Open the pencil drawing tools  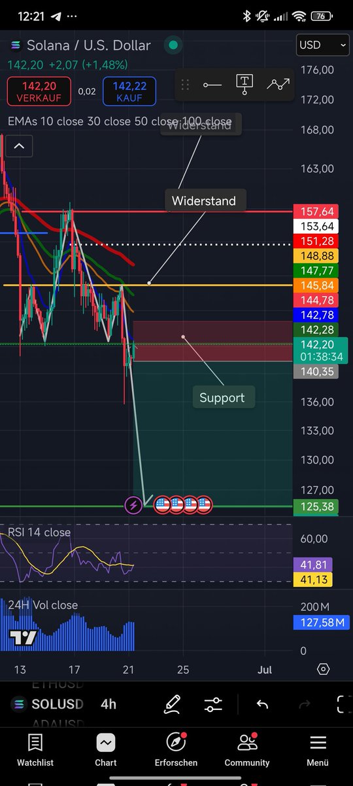tap(172, 704)
